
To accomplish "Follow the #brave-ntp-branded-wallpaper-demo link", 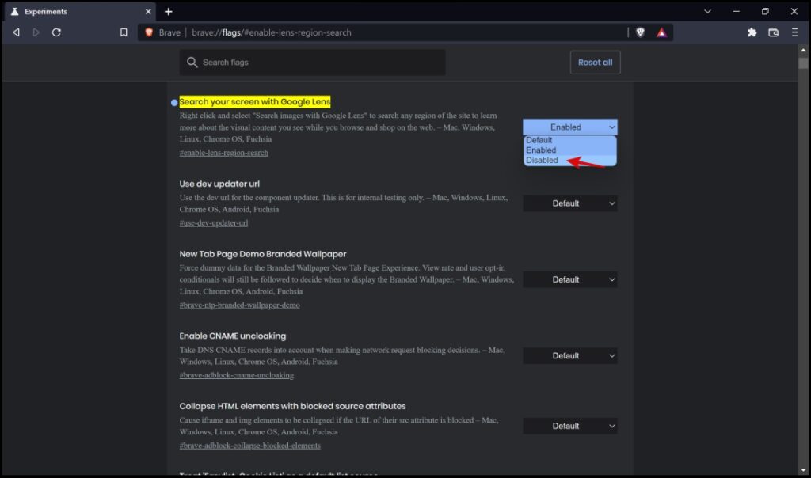I will click(x=239, y=305).
